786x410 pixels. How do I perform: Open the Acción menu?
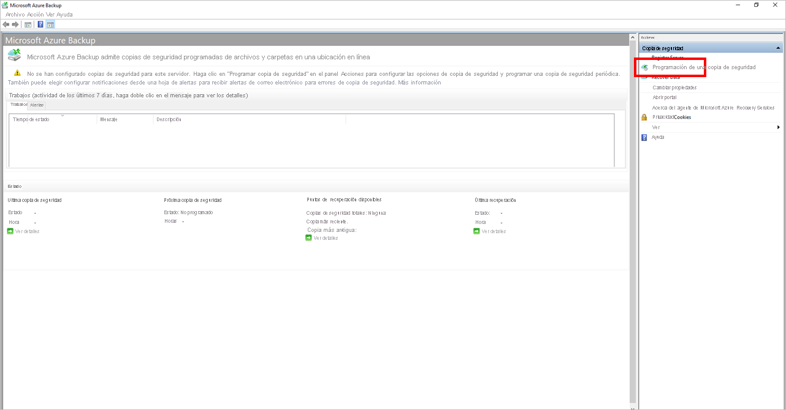36,14
